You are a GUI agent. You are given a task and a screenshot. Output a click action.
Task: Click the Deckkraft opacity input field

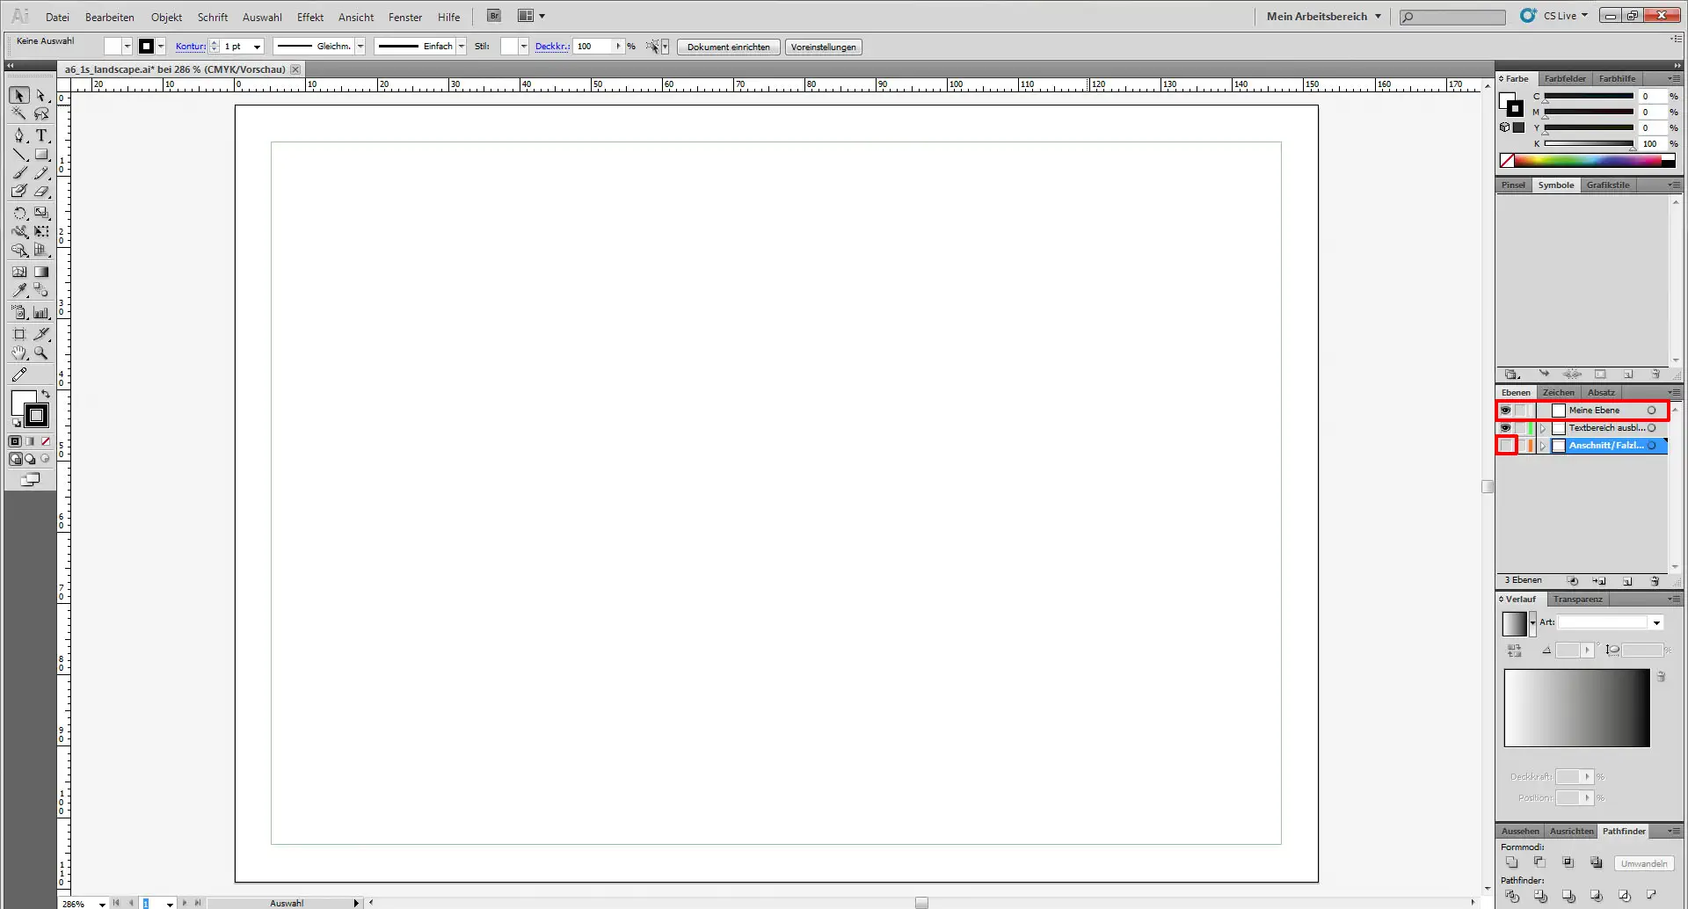[593, 47]
